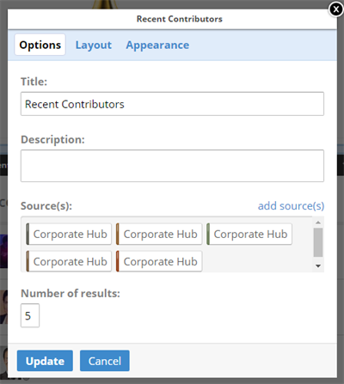The height and width of the screenshot is (384, 344).
Task: Select the Options tab
Action: click(40, 45)
